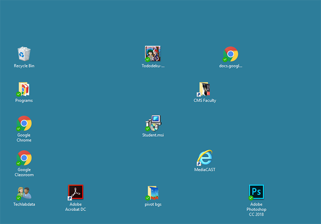Click the 'MediaCAST' label text
This screenshot has height=224, width=321.
[205, 170]
